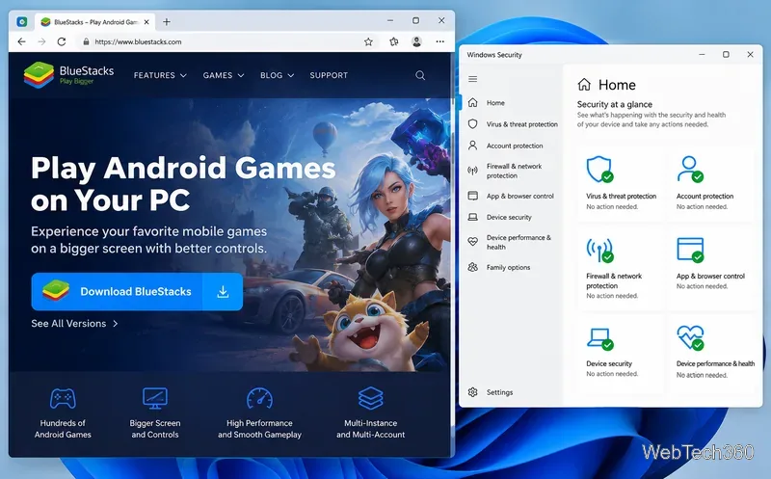Click the Account protection tile label
This screenshot has width=771, height=479.
pyautogui.click(x=705, y=197)
